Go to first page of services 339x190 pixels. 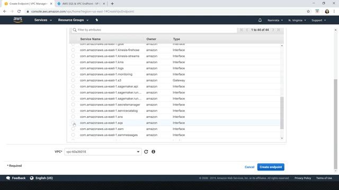242,30
